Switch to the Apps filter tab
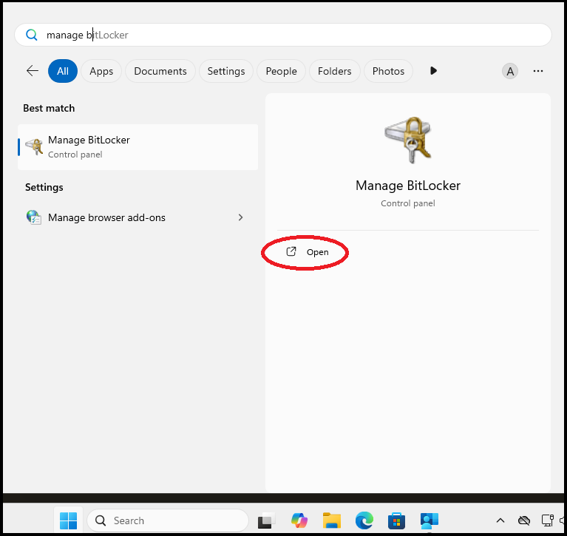567x536 pixels. point(101,71)
